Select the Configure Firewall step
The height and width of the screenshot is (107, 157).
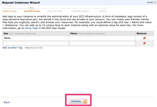click(80, 11)
